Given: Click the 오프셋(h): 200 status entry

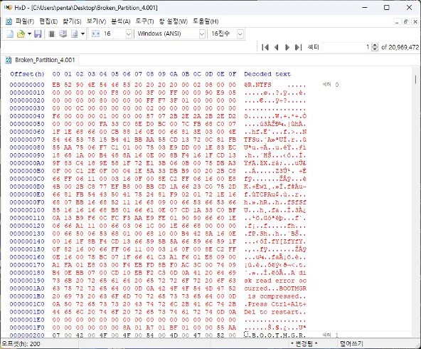Looking at the screenshot, I should [x=21, y=344].
